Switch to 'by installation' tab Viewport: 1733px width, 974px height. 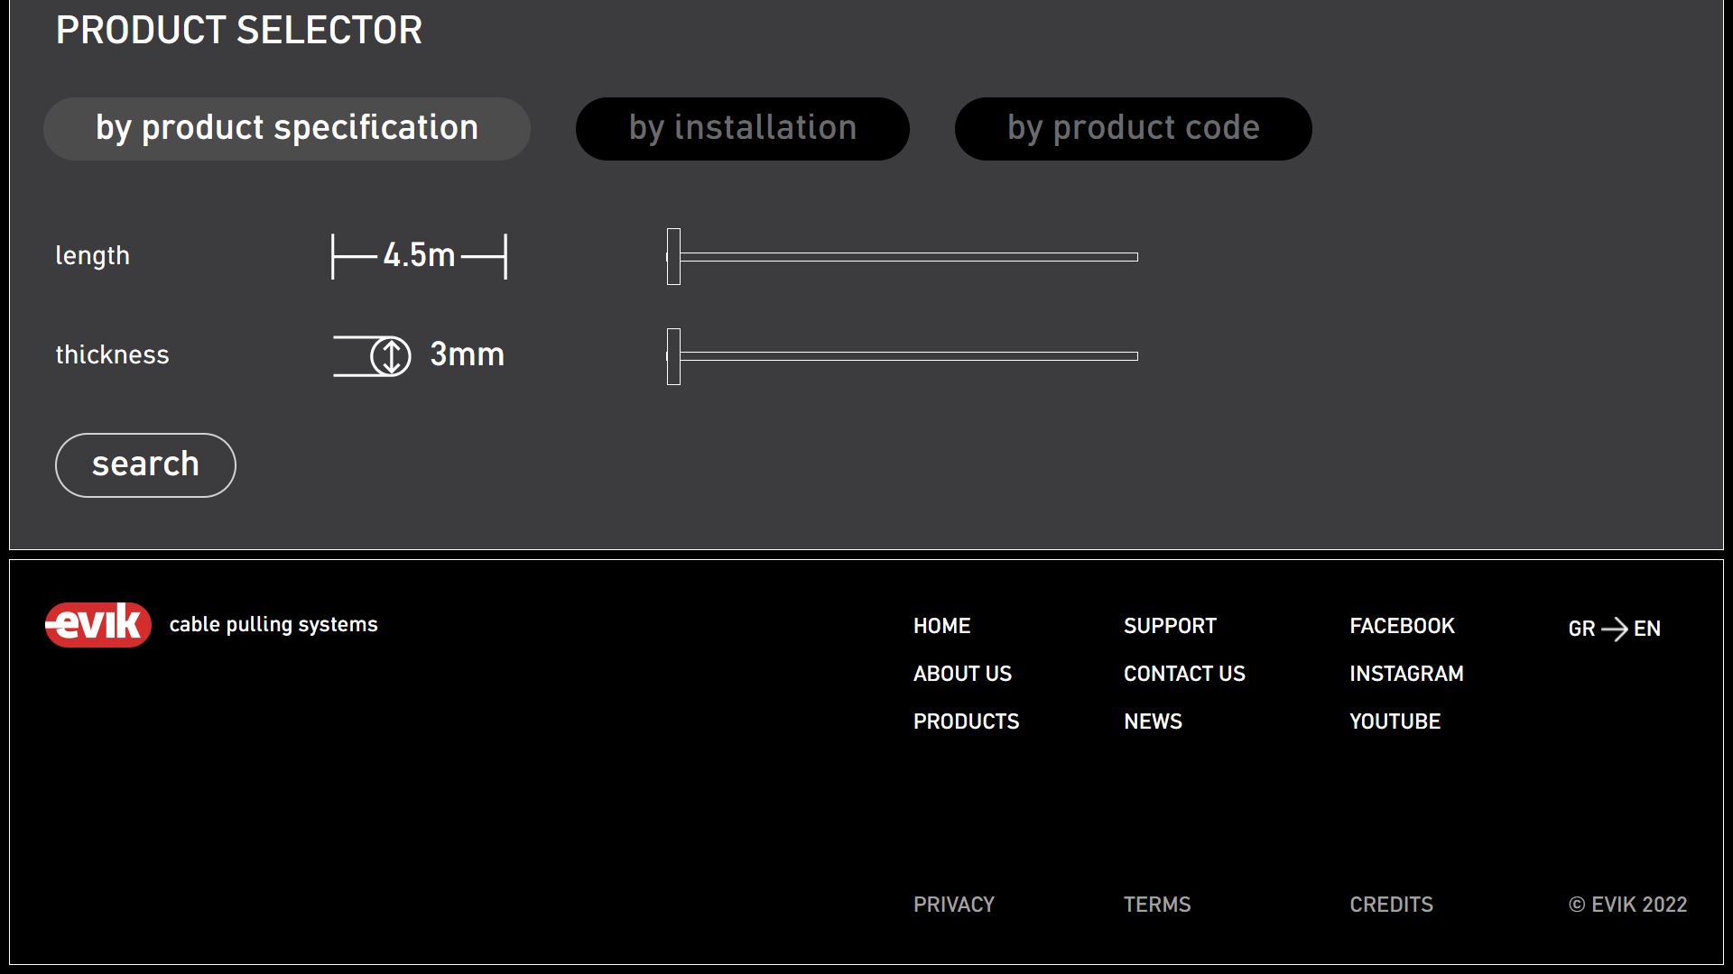(743, 129)
